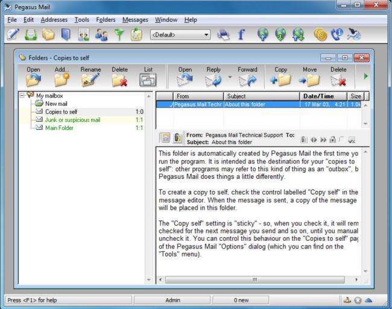Screen dimensions: 392x309
Task: Delete message with envelope Delete button
Action: click(338, 76)
